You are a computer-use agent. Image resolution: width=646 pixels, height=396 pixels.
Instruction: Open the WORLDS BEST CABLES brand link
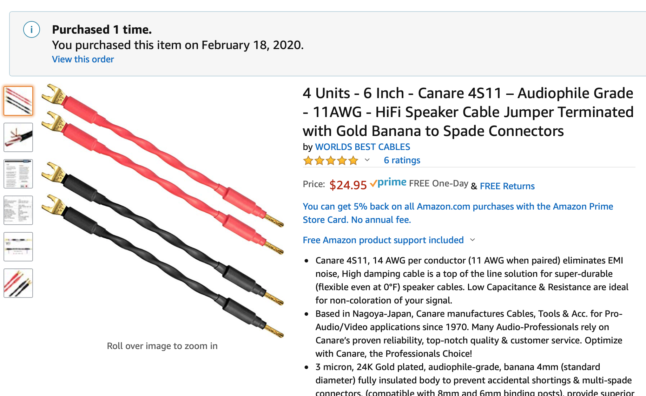pyautogui.click(x=363, y=147)
